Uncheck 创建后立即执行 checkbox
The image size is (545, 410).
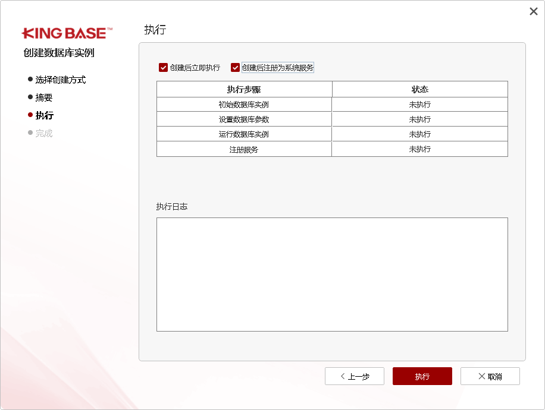click(x=163, y=68)
